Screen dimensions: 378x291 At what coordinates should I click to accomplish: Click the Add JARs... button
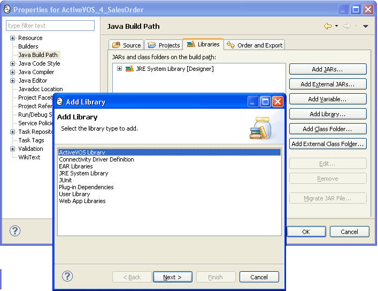tap(328, 69)
